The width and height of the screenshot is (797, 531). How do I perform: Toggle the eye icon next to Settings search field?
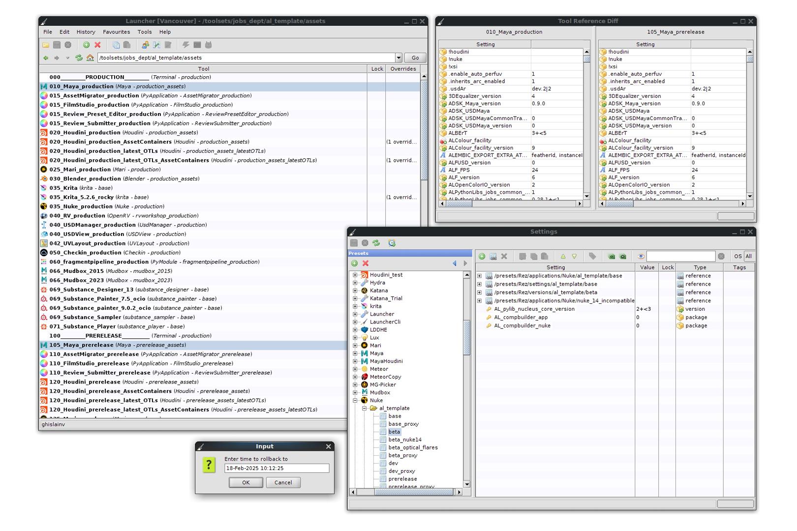click(641, 256)
